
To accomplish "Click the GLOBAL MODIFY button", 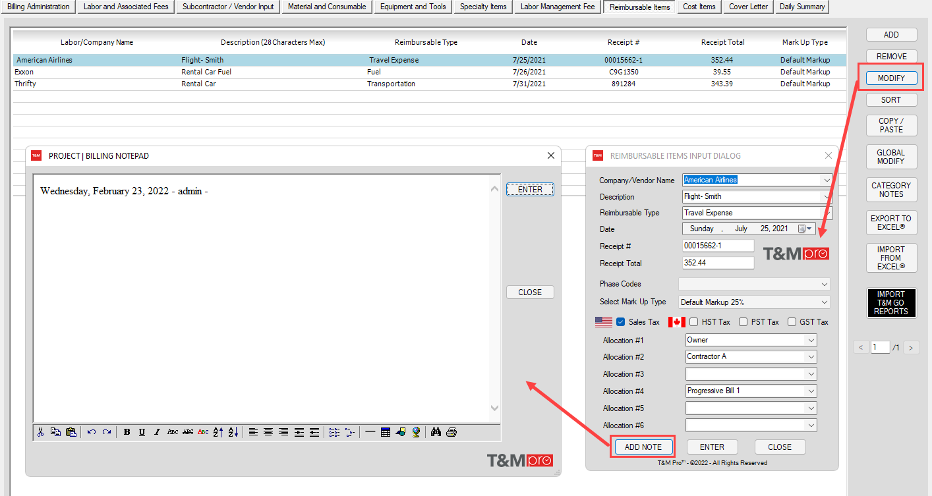I will point(891,157).
